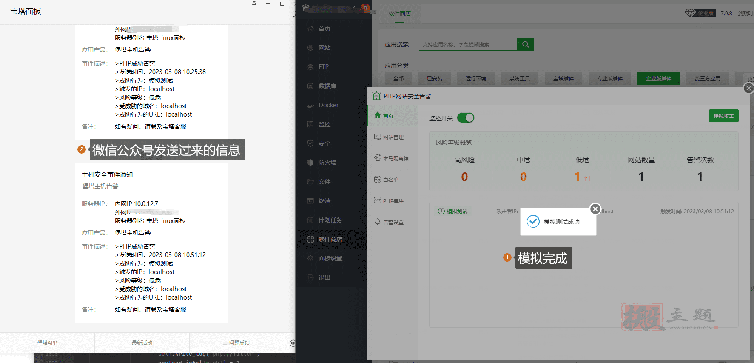Open 首页 in the dark sidebar
Viewport: 754px width, 363px height.
point(324,29)
